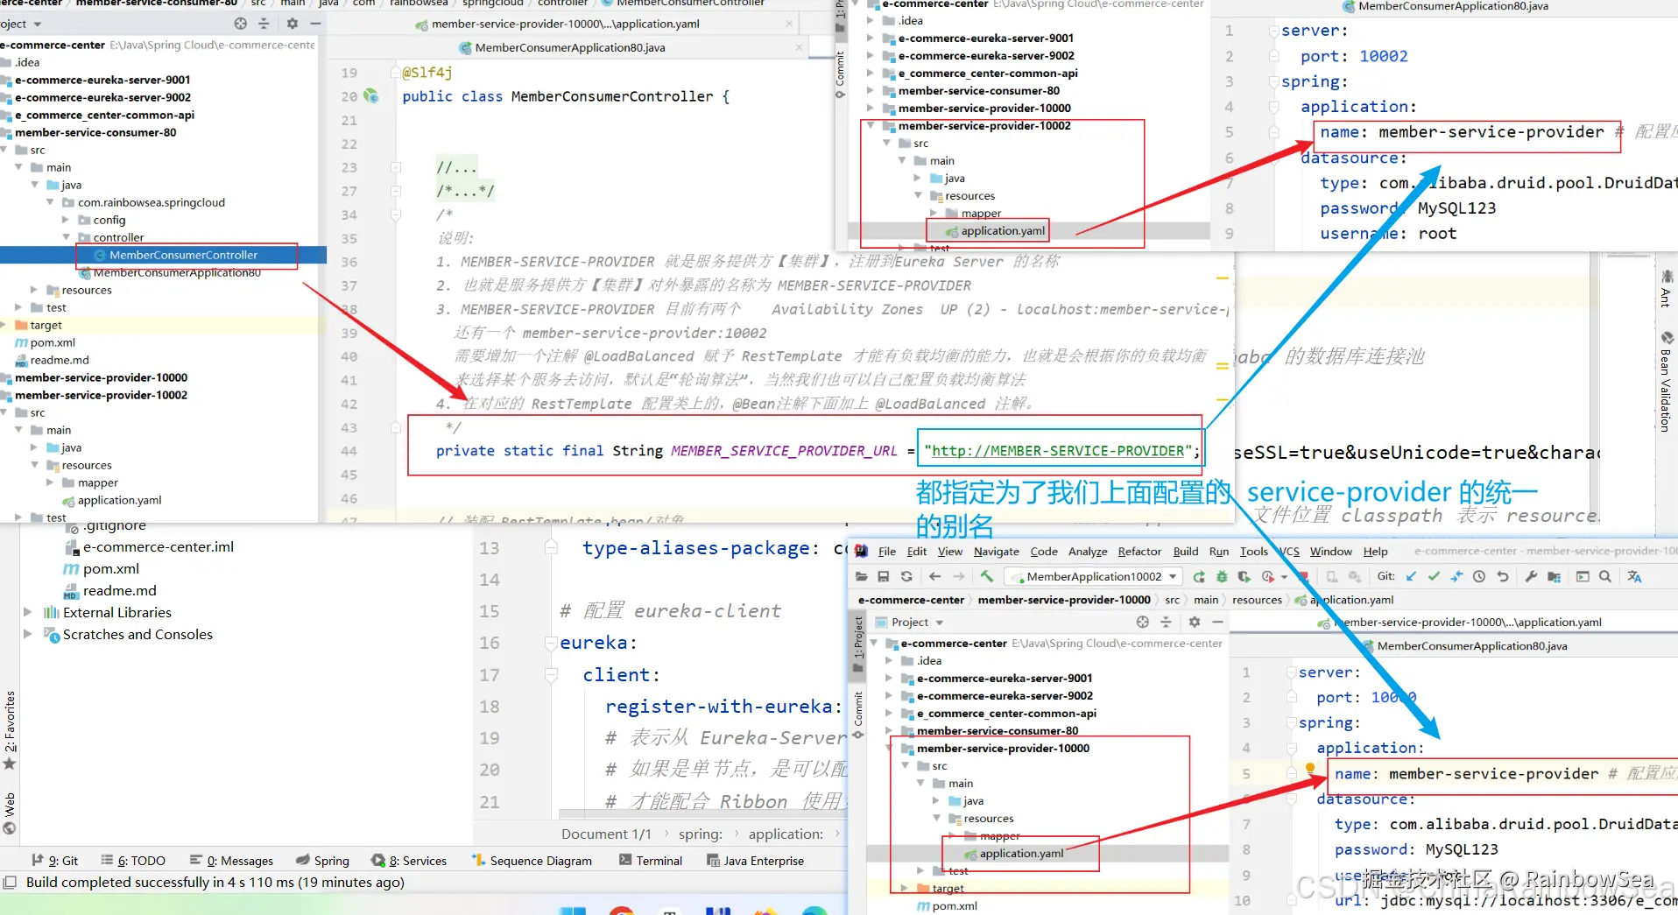Click the 'spring:' editor breadcrumb
The width and height of the screenshot is (1678, 915).
tap(701, 834)
